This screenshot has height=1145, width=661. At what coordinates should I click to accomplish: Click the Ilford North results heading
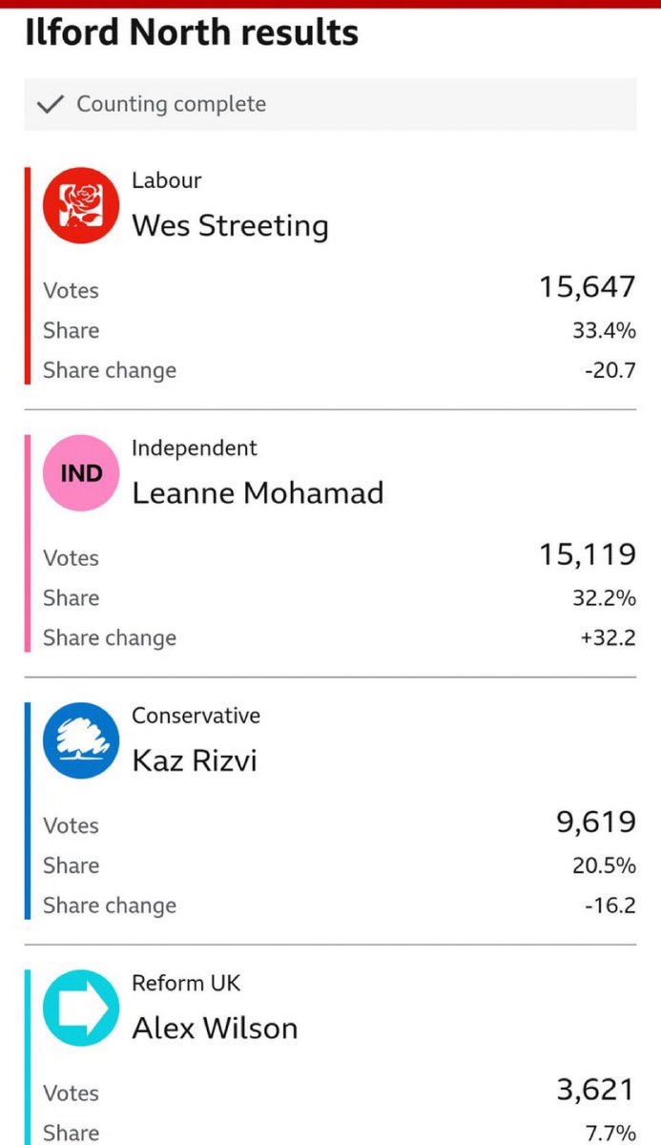[x=192, y=33]
